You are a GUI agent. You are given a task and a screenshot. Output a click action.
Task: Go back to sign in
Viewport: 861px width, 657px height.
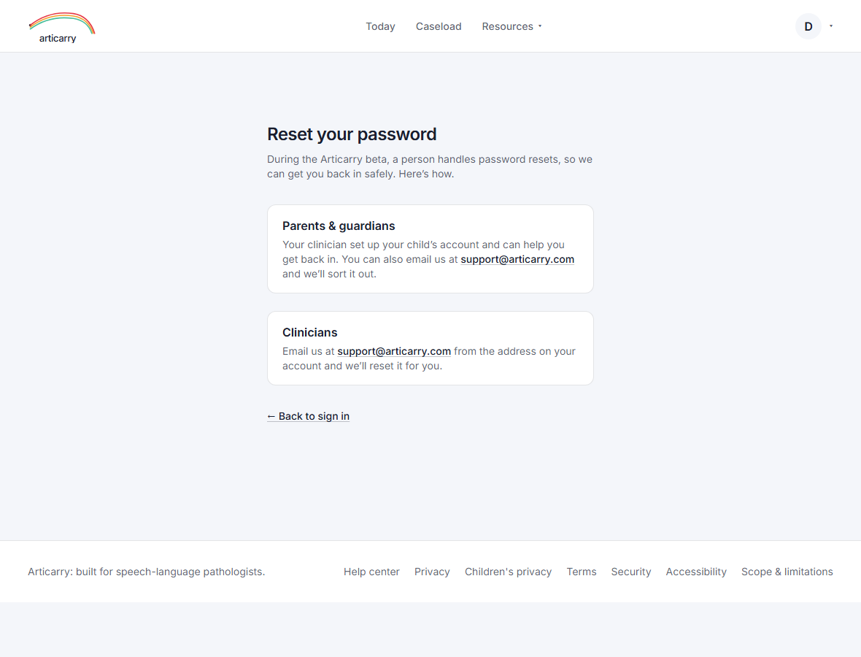[x=308, y=416]
